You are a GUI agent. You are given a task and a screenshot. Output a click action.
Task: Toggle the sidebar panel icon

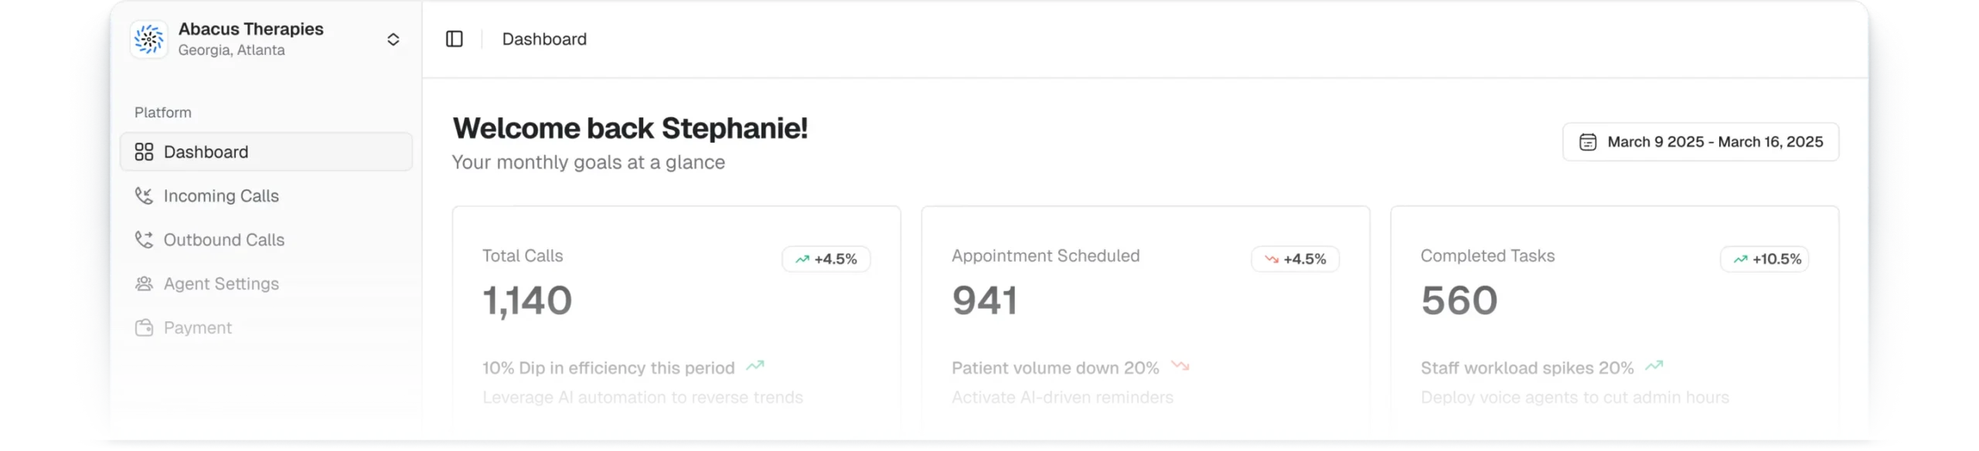[x=455, y=39]
